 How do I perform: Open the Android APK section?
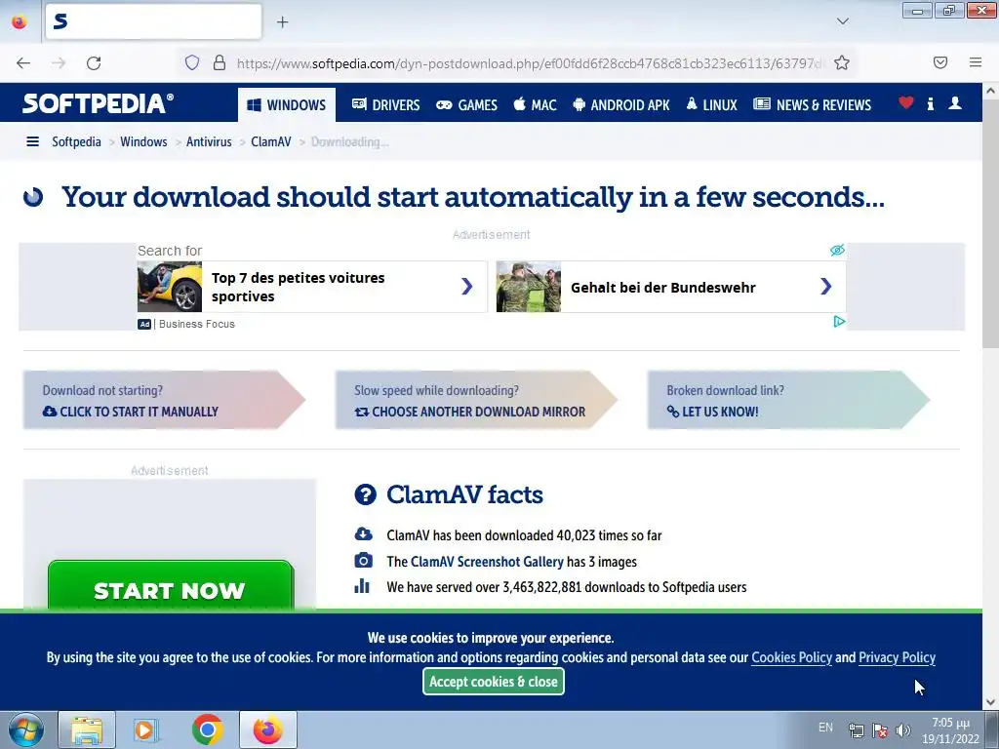(x=621, y=105)
